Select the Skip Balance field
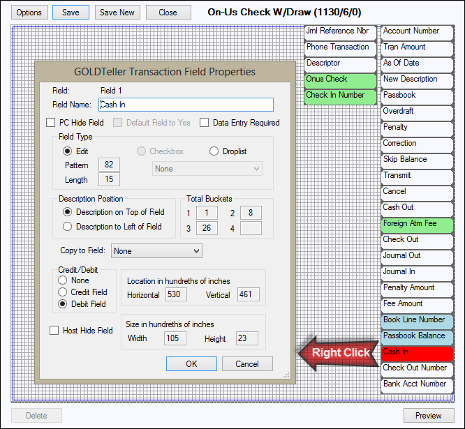Screen dimensions: 465x429 [417, 160]
